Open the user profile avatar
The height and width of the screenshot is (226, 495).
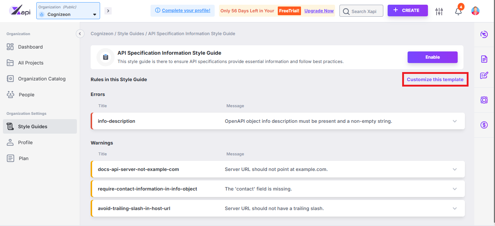point(475,11)
